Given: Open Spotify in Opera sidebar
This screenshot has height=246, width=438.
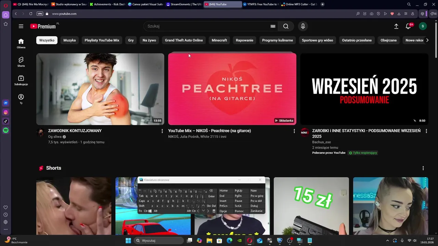Looking at the screenshot, I should click(6, 131).
